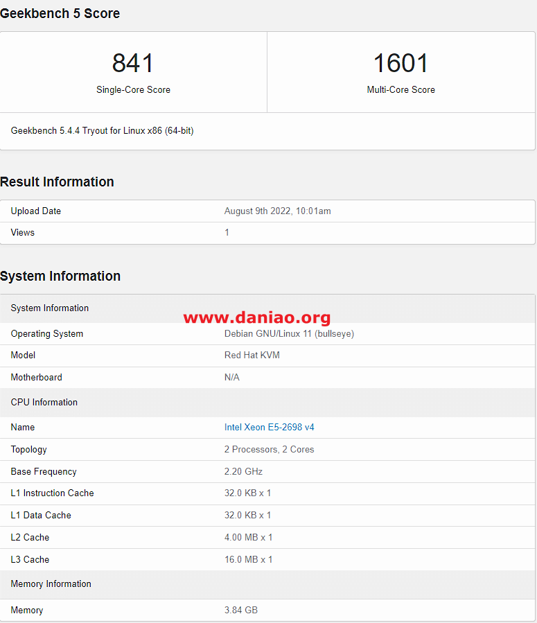Select the L1 Instruction Cache label
Viewport: 537px width, 623px height.
click(52, 493)
